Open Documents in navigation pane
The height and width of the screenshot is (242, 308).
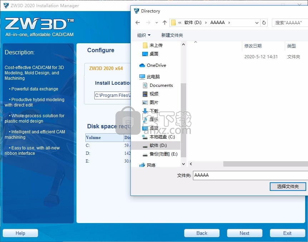coord(161,85)
